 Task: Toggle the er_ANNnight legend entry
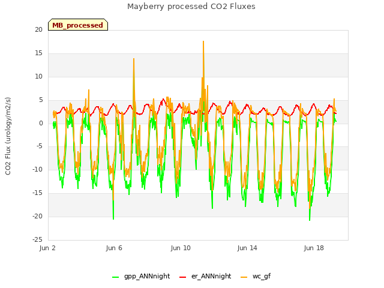(205, 276)
